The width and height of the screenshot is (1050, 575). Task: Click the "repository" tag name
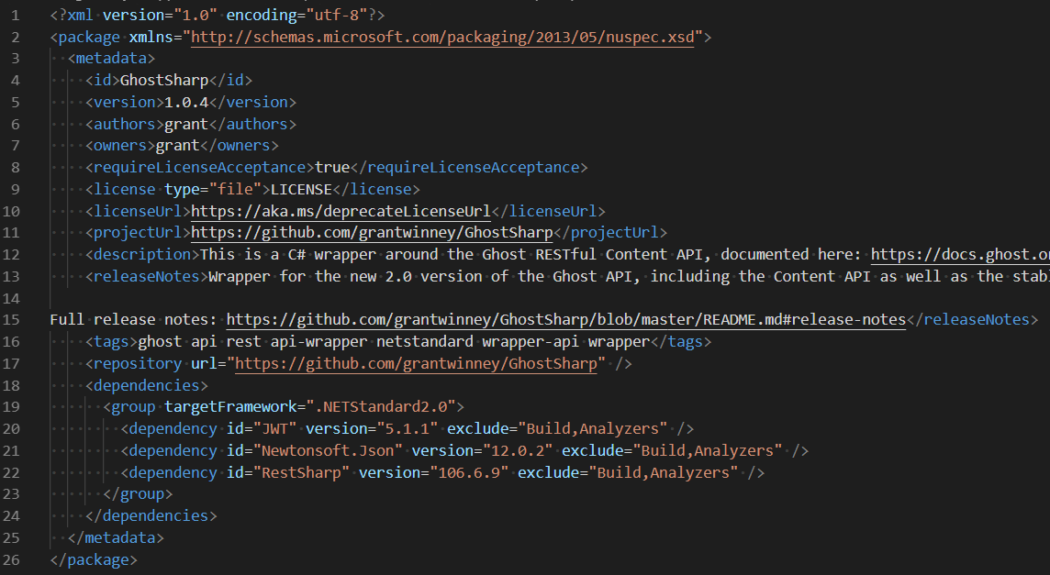138,363
